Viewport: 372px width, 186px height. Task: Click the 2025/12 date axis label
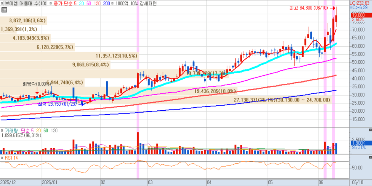8,182
